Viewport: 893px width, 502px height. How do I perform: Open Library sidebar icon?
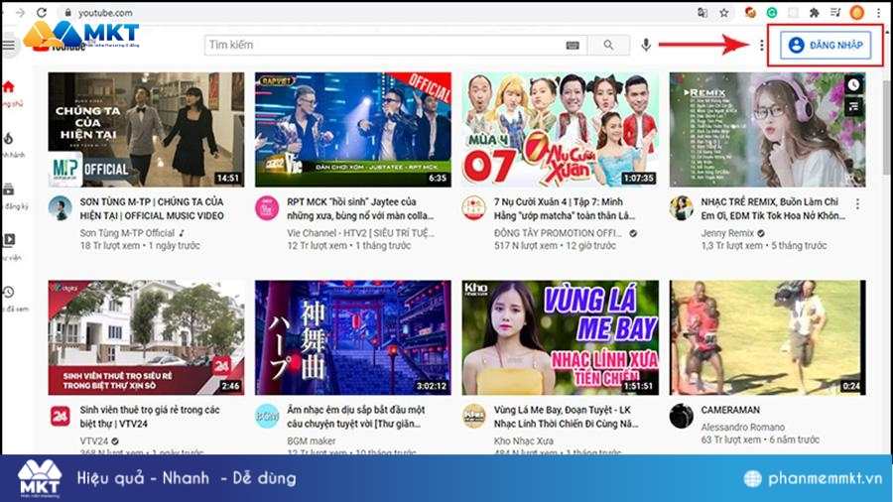coord(9,240)
